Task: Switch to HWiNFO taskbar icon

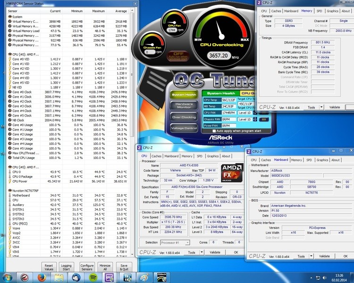Action: coord(127,278)
